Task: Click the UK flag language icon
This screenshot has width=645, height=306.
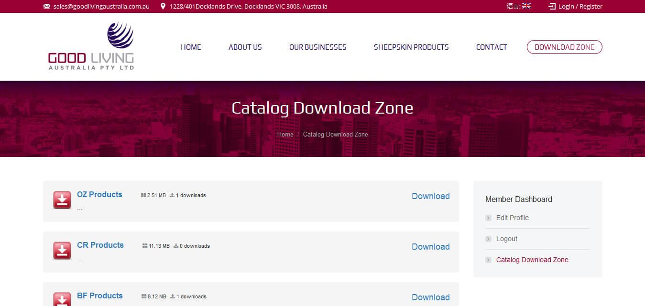Action: pos(526,6)
